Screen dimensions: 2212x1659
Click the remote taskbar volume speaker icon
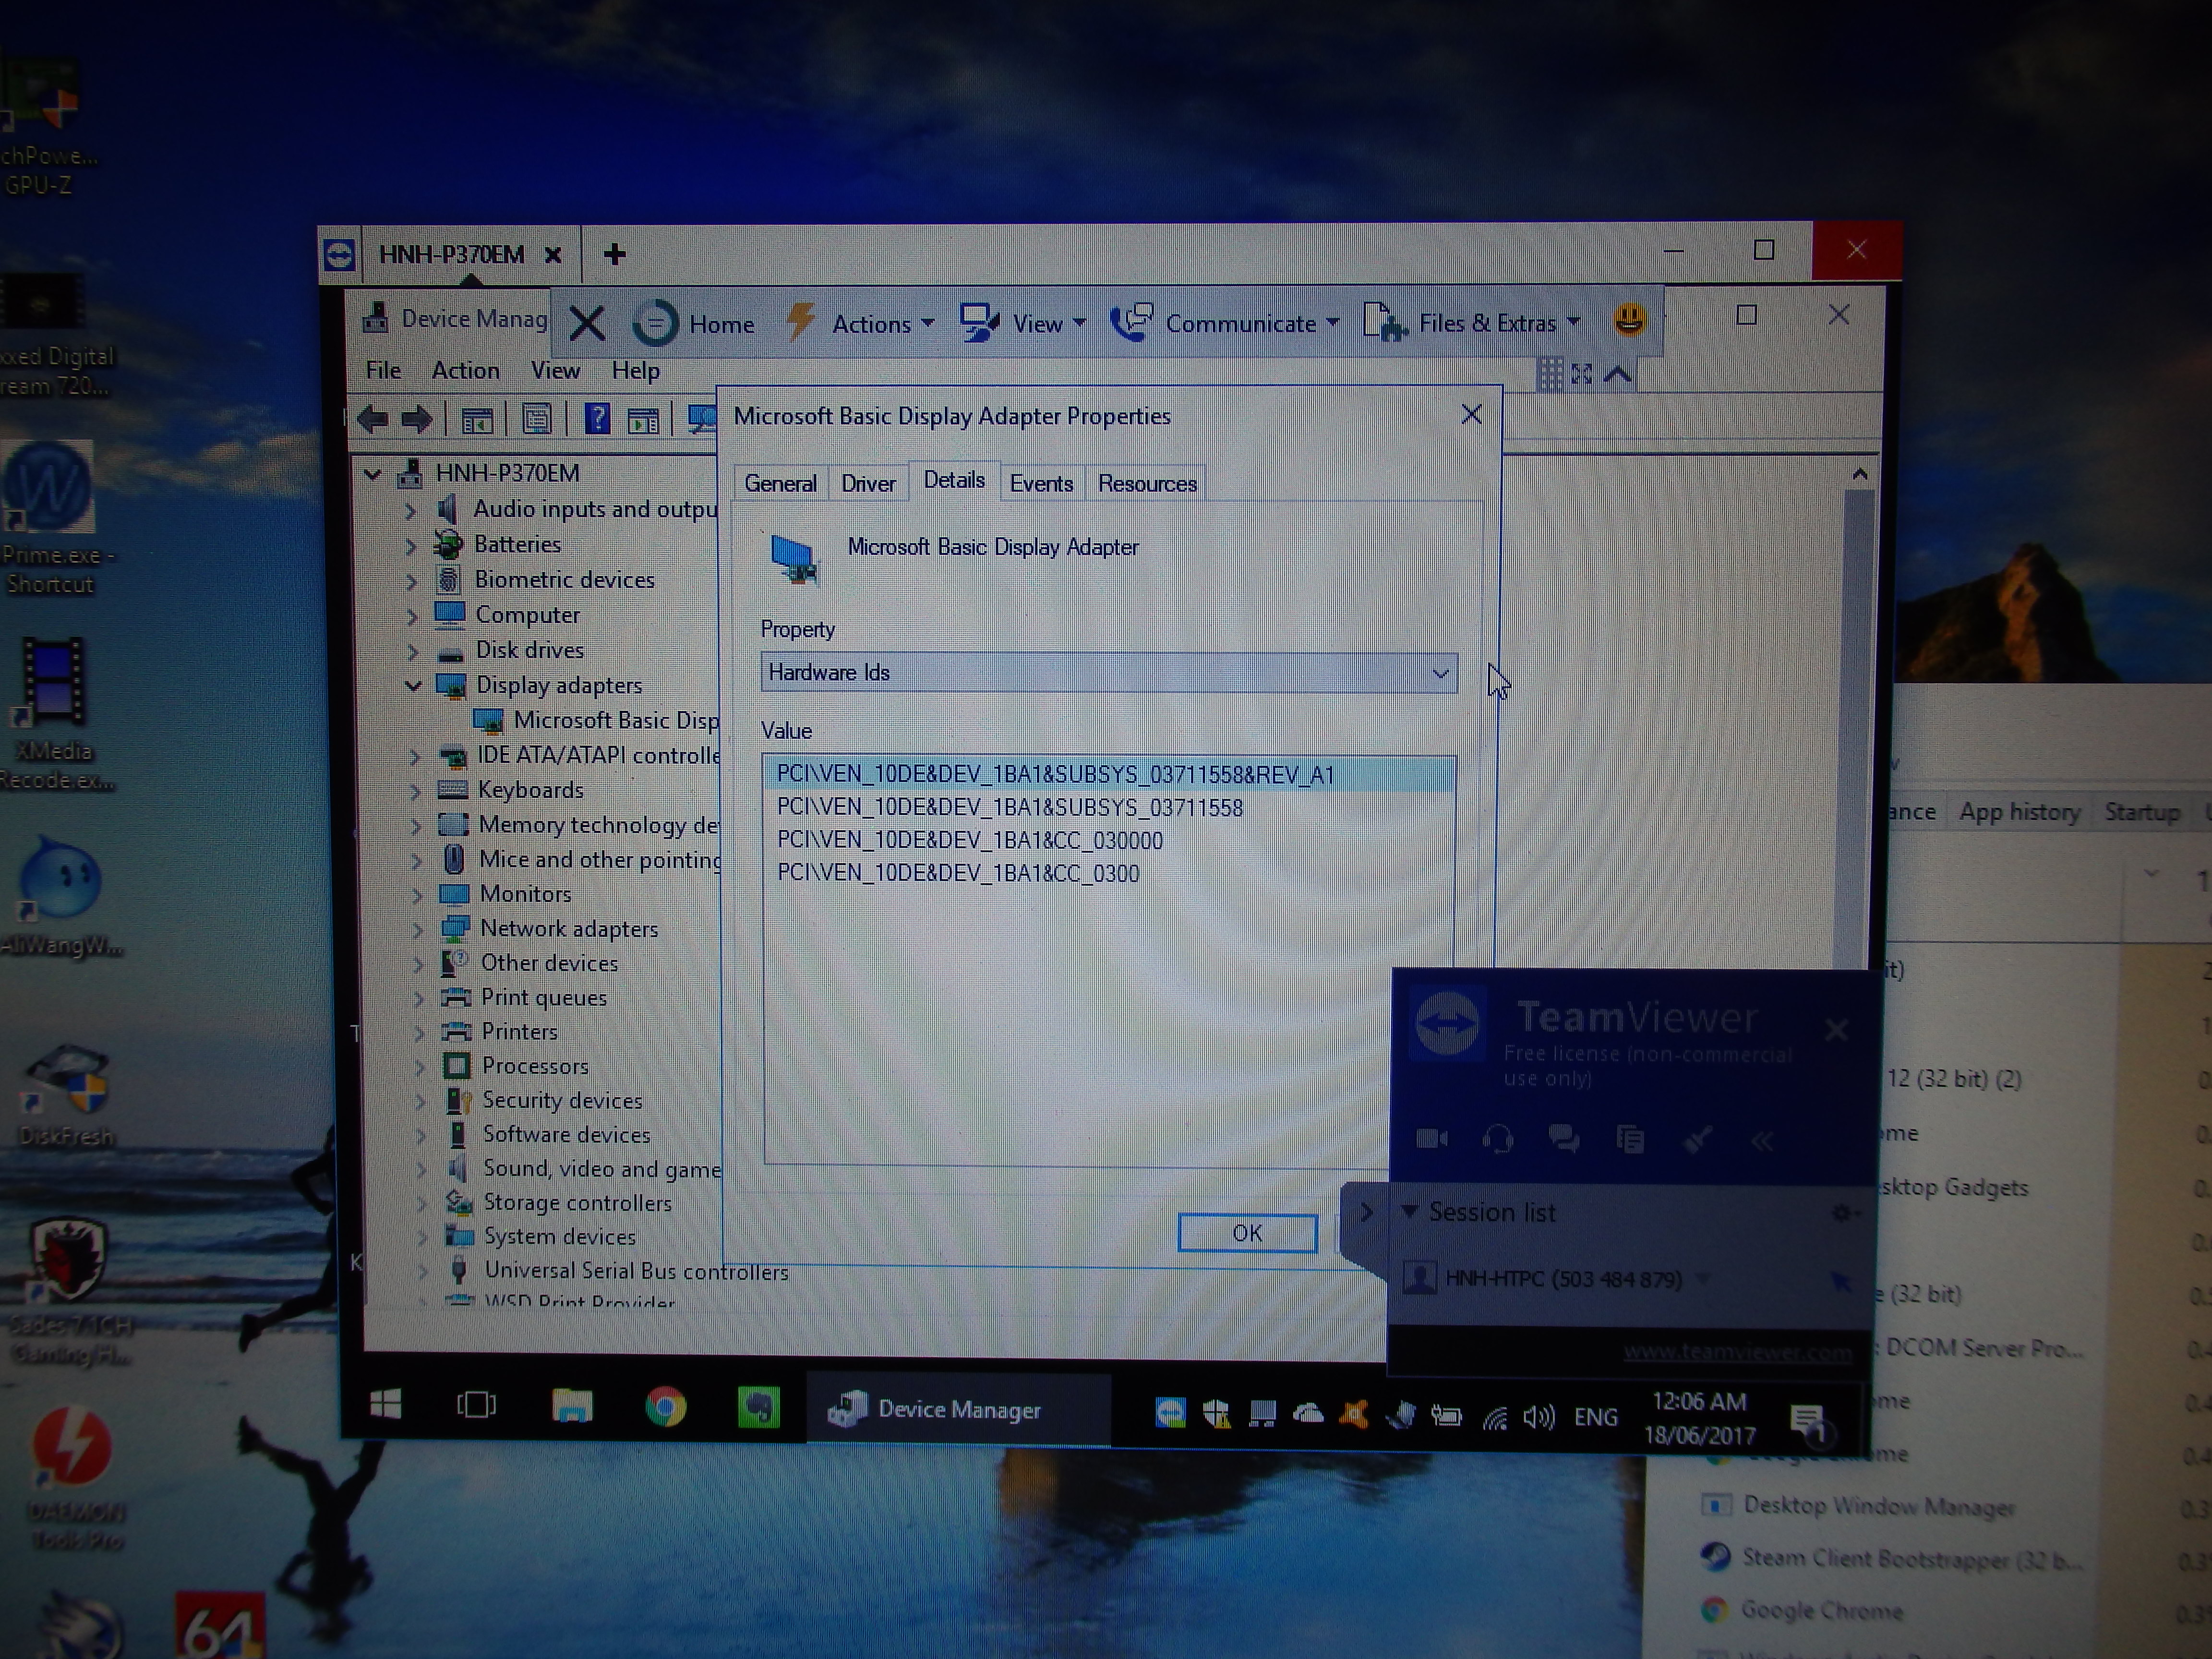[1538, 1417]
